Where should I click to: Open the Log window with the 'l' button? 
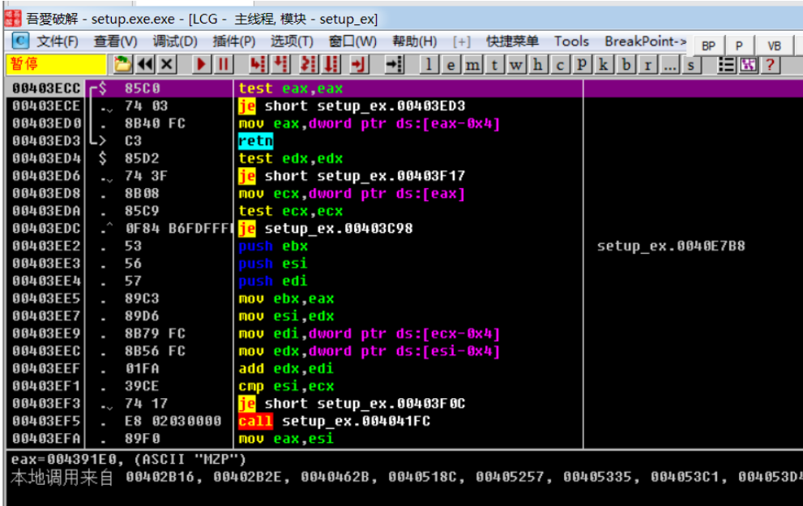(x=429, y=65)
